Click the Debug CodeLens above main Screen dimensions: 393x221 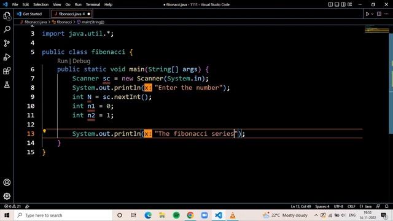82,61
